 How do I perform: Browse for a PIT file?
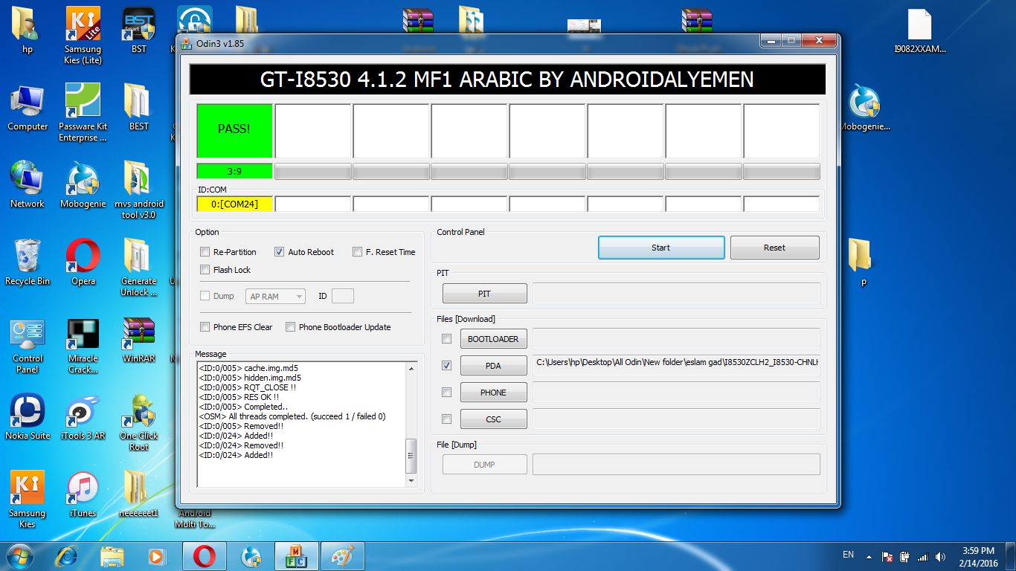(485, 294)
